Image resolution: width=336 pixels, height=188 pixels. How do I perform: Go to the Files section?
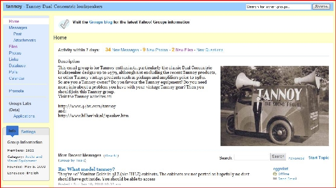coord(13,47)
